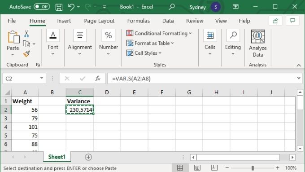Select the Sheet1 tab

click(x=57, y=157)
